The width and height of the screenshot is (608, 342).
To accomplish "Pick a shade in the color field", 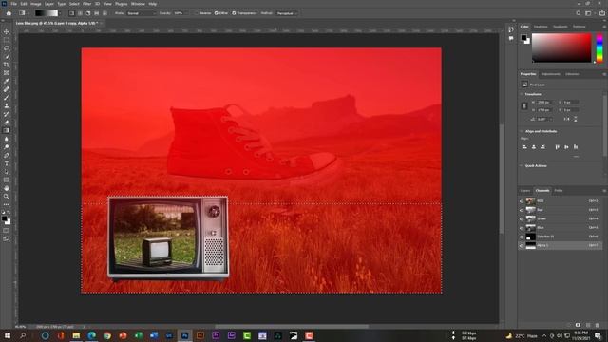I will [x=561, y=47].
